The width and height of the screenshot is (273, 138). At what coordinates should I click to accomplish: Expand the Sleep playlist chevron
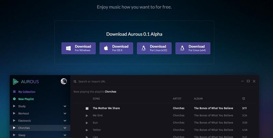pos(65,135)
